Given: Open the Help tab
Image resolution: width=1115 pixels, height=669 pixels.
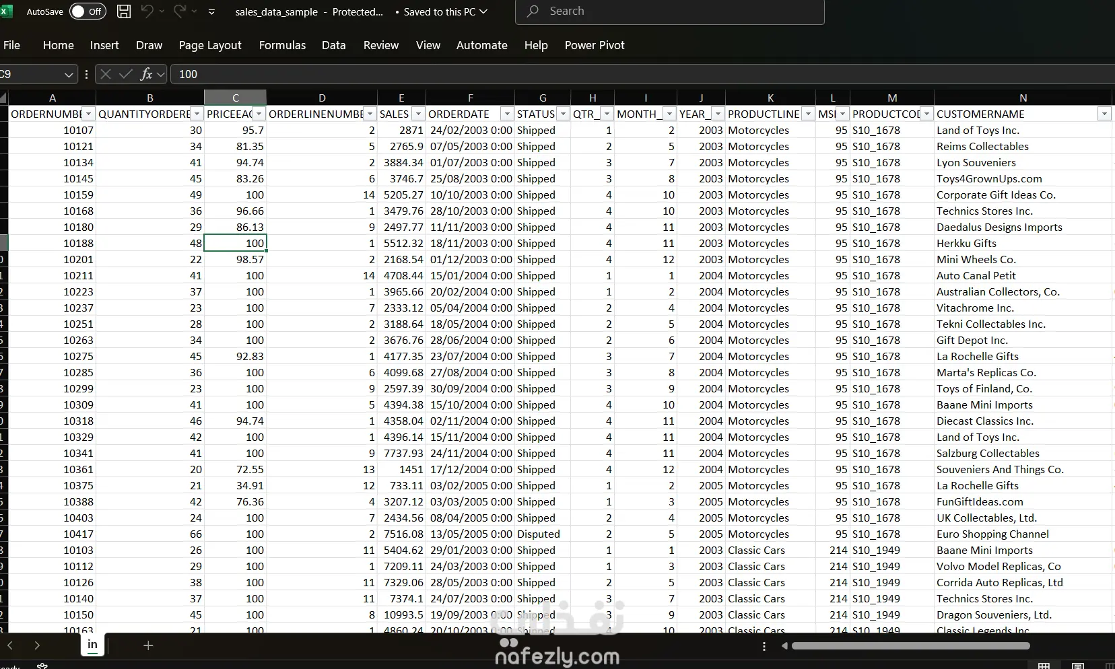Looking at the screenshot, I should click(536, 45).
